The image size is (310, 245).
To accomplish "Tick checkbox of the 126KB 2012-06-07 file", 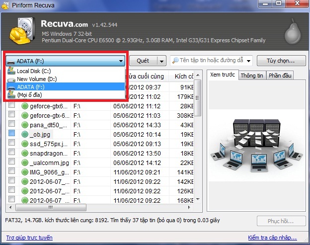I will tap(11, 190).
